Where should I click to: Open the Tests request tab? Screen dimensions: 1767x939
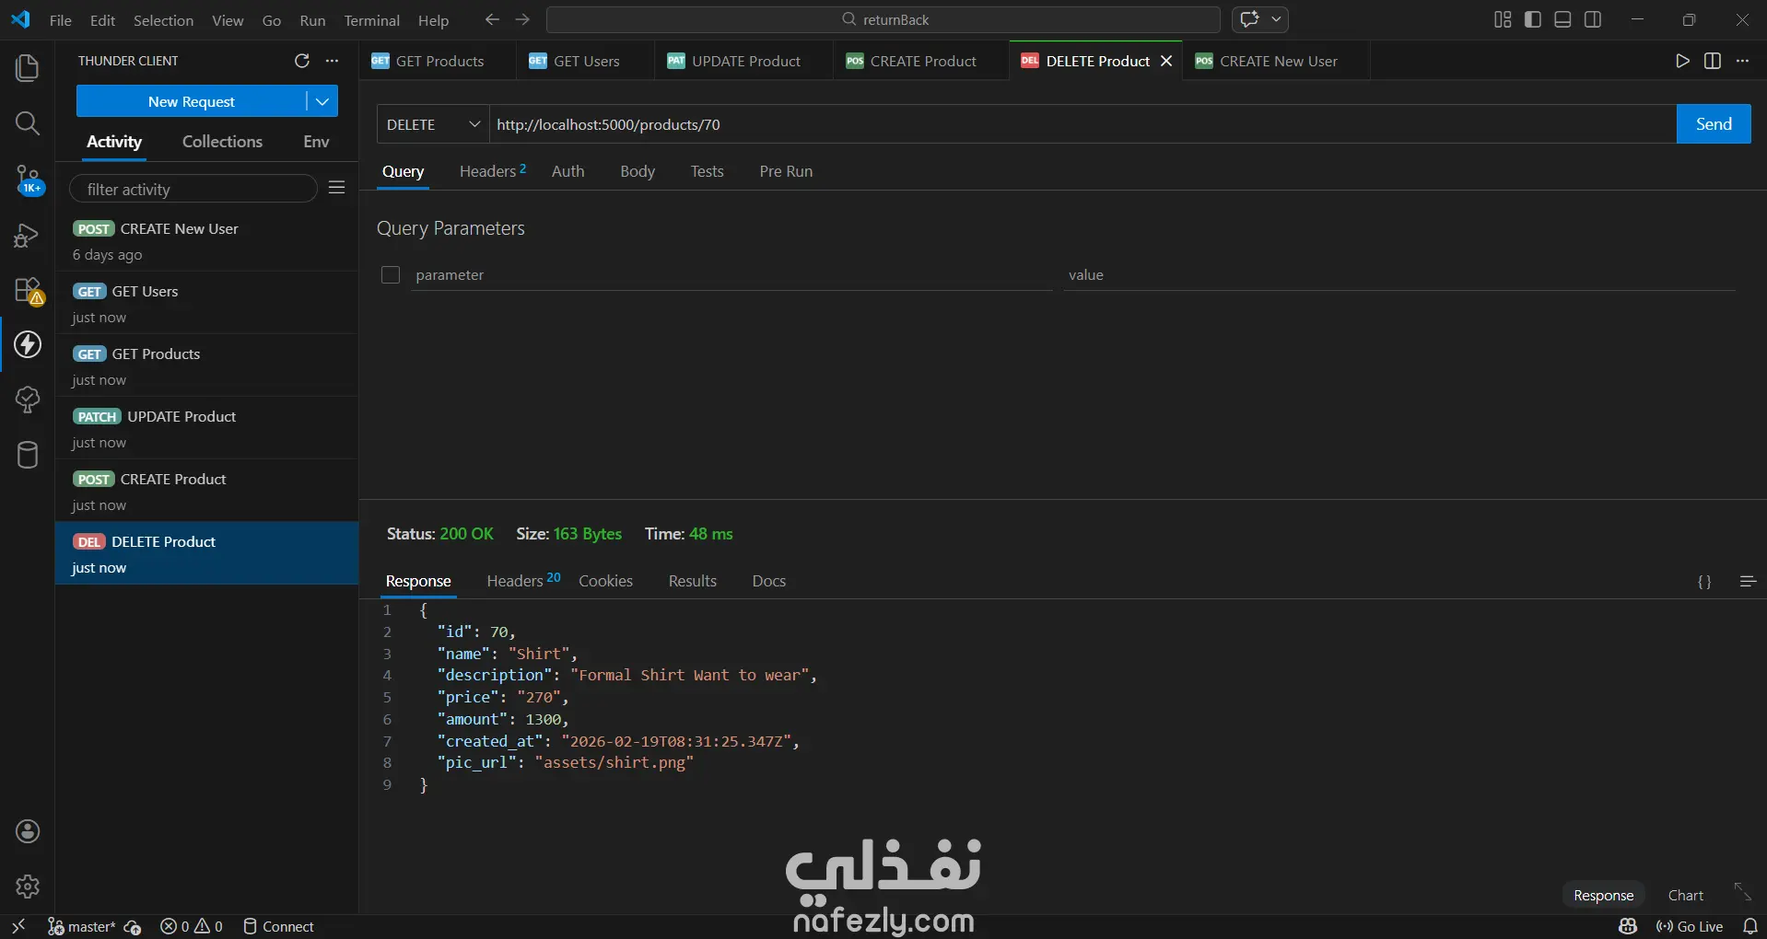[x=708, y=171]
